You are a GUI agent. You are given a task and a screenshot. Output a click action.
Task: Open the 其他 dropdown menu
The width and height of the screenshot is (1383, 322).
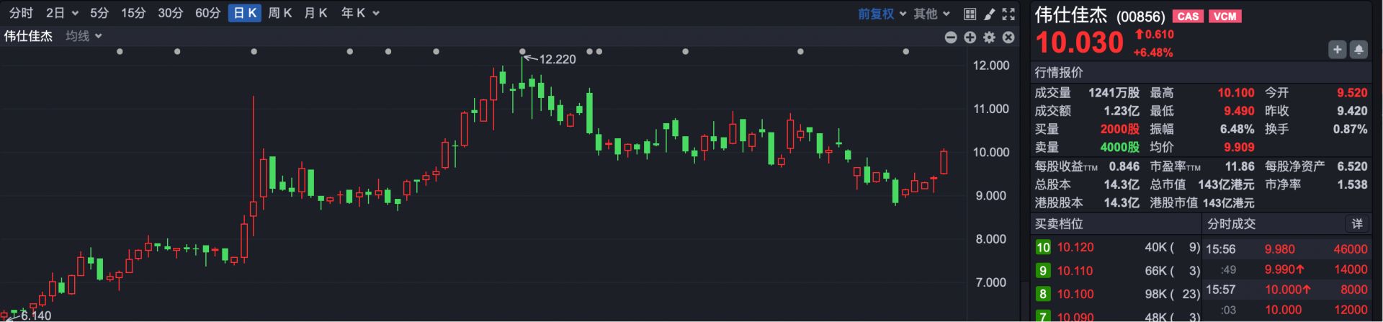(931, 14)
